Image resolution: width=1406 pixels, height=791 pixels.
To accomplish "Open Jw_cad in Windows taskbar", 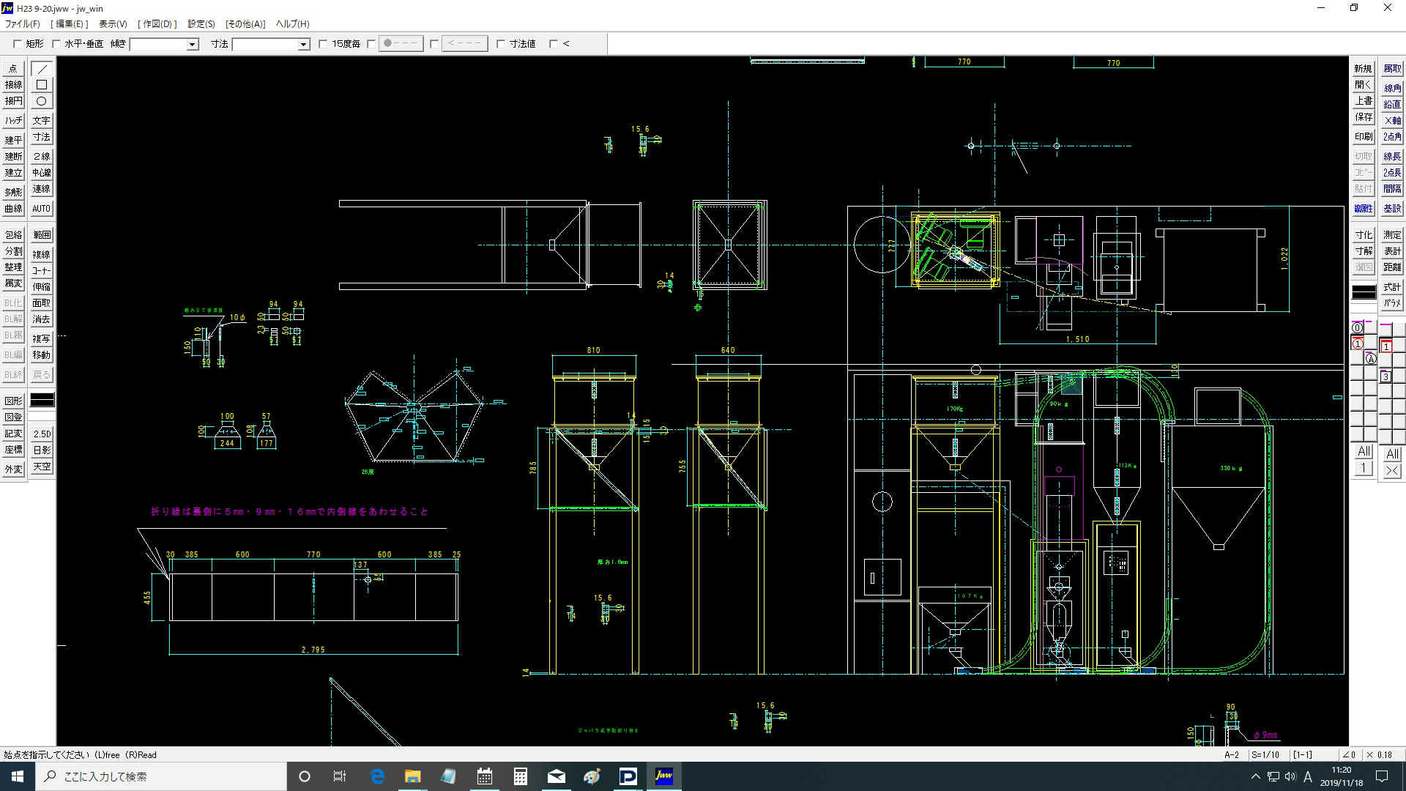I will (663, 776).
